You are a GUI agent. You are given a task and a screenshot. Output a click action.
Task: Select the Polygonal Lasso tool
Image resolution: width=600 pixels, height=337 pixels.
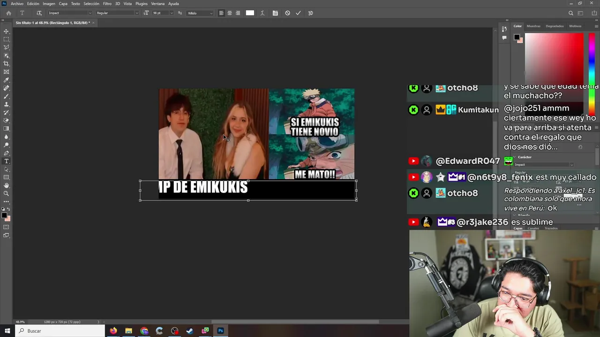click(x=6, y=47)
